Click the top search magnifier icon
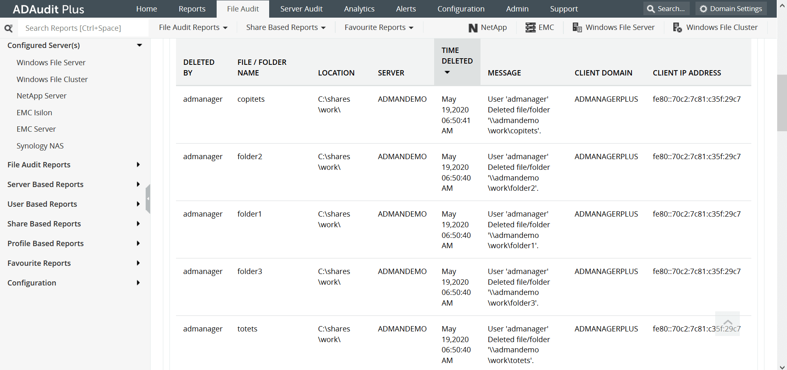 pos(651,9)
